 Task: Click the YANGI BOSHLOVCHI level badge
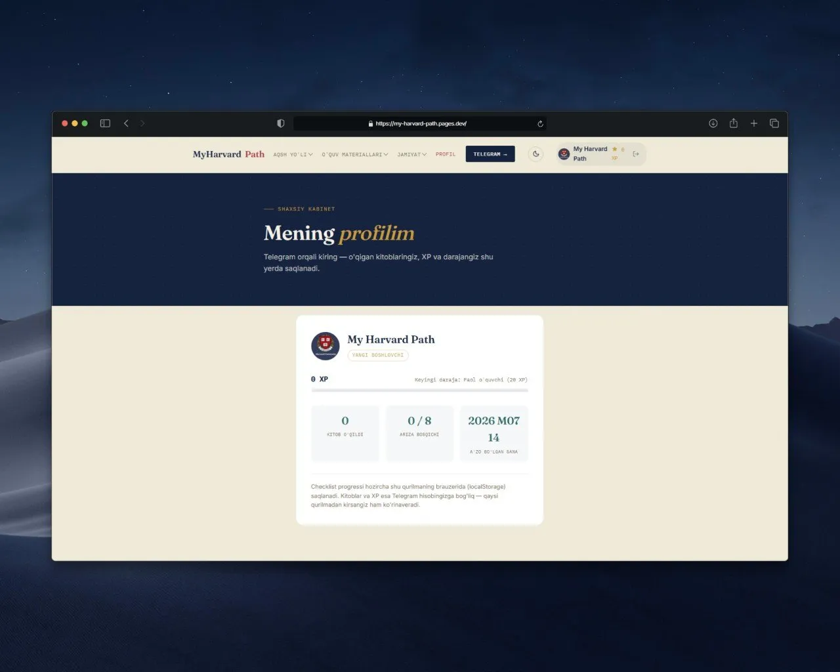(378, 355)
